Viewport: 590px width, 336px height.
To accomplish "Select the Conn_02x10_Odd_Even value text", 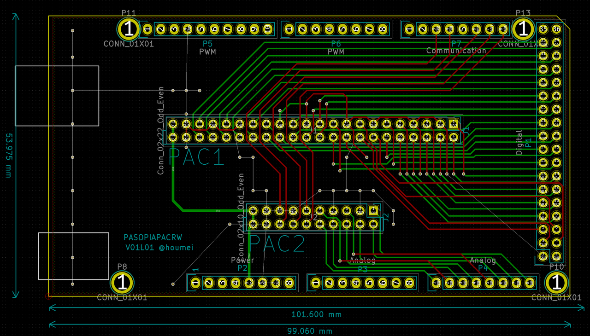I will tap(240, 218).
